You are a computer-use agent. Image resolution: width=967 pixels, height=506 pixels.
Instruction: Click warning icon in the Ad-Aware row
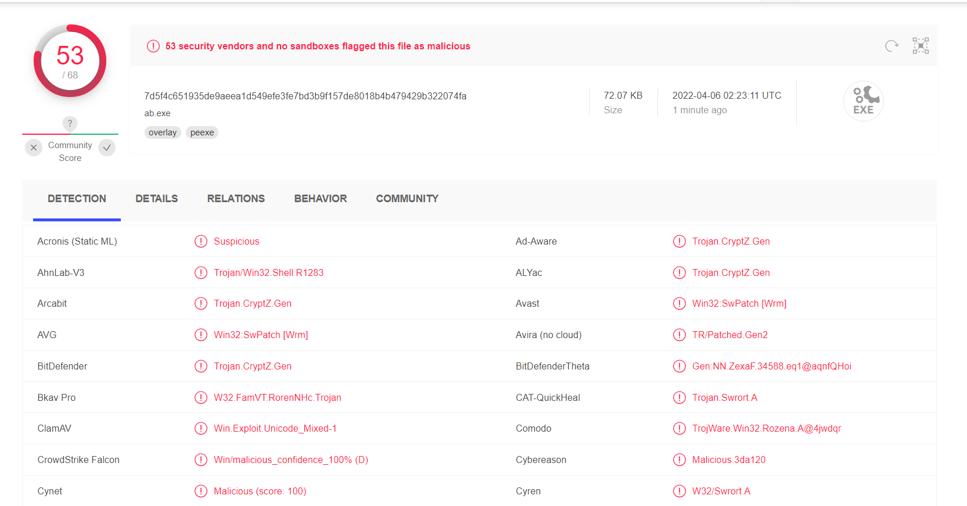[x=680, y=241]
